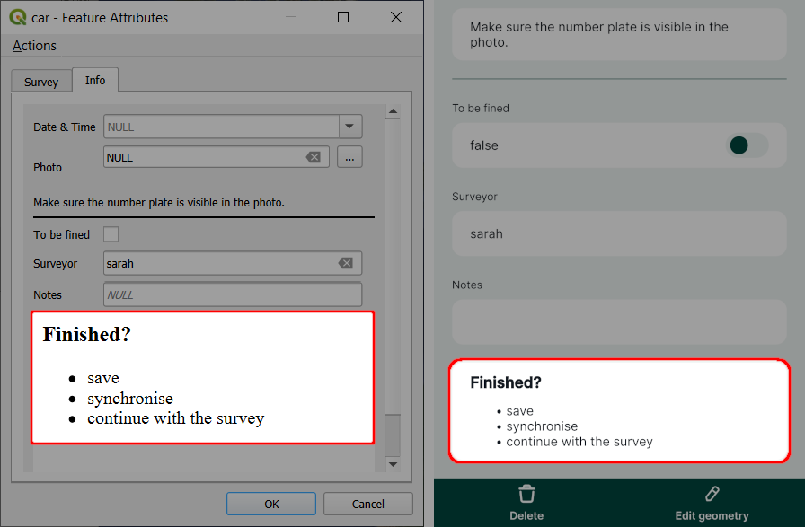Select the Edit geometry button

[711, 501]
